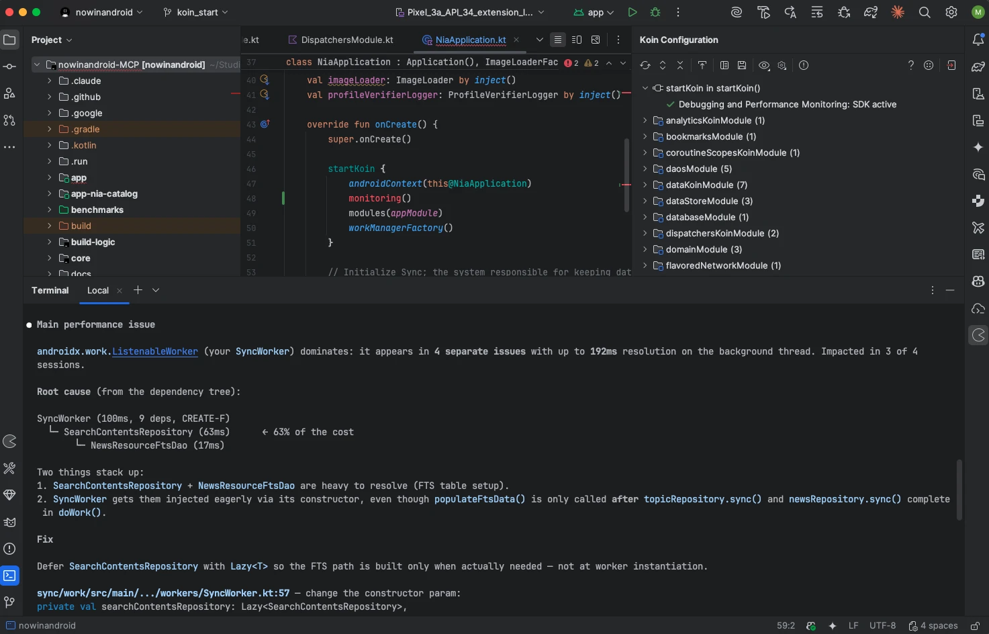Open the Terminal tool window icon

(9, 576)
